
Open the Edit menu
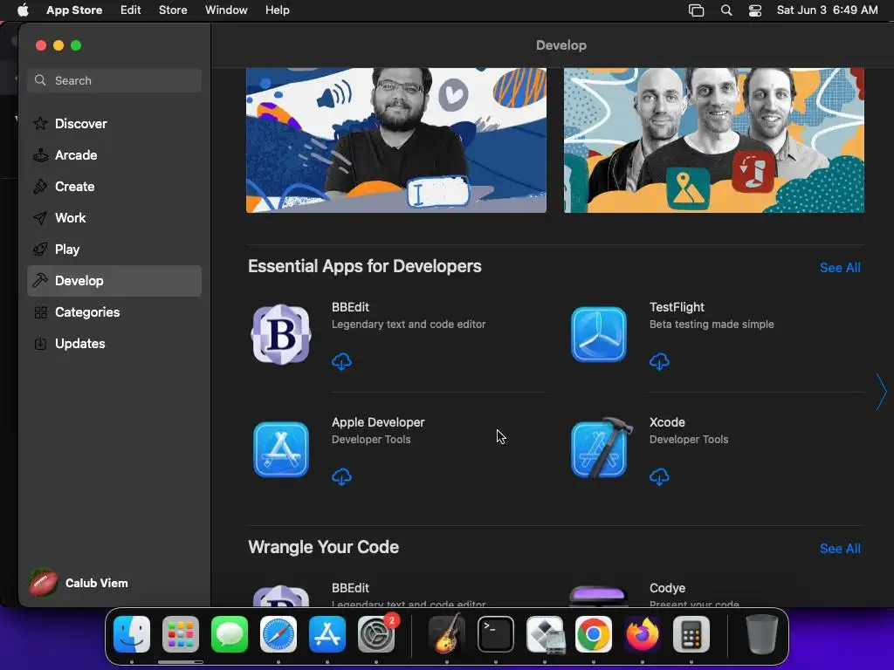(131, 10)
